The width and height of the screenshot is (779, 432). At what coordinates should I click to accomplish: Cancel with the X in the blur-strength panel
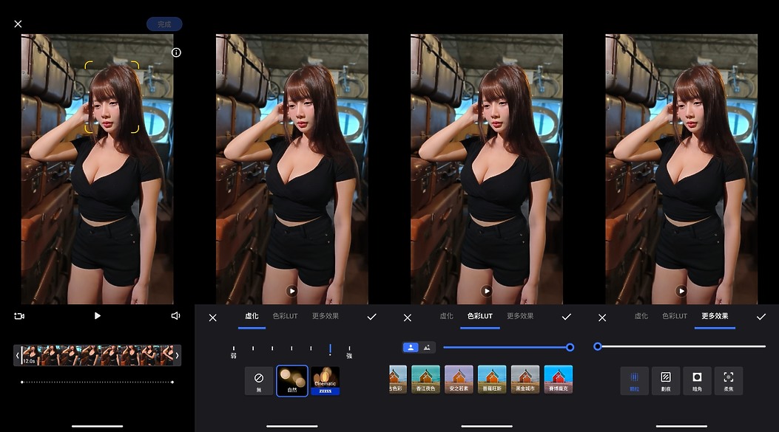tap(212, 318)
